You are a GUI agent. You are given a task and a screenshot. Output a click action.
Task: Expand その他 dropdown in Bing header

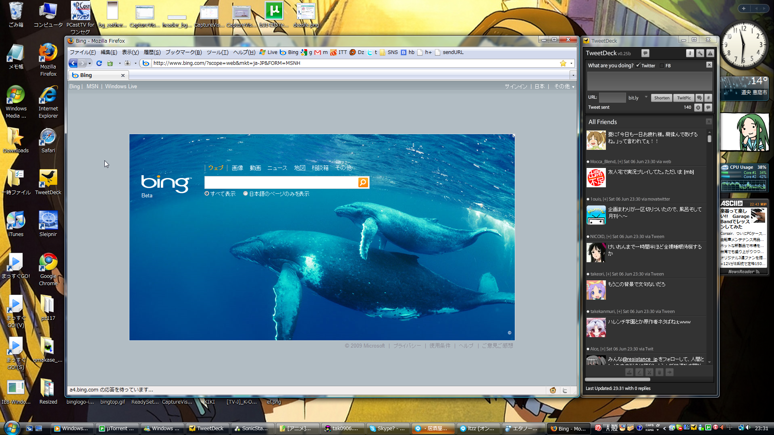[564, 87]
